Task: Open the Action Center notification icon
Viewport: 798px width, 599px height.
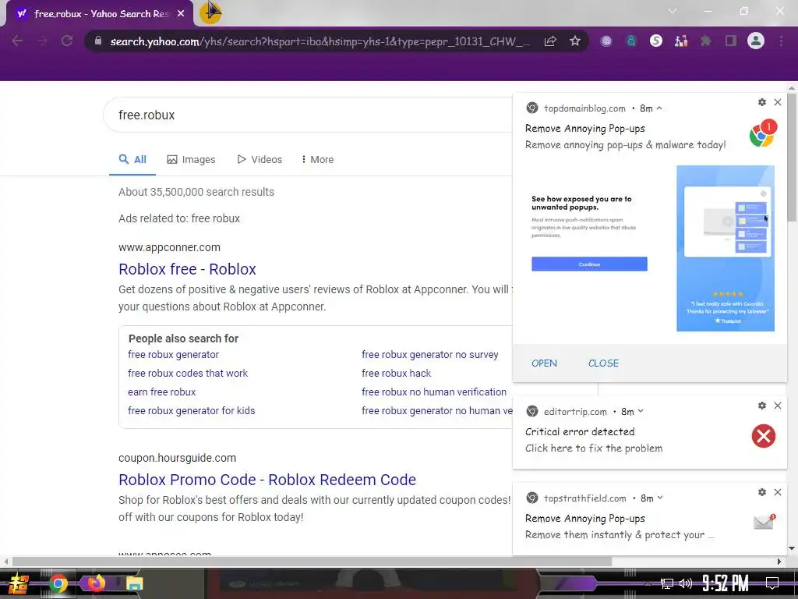Action: pyautogui.click(x=772, y=583)
